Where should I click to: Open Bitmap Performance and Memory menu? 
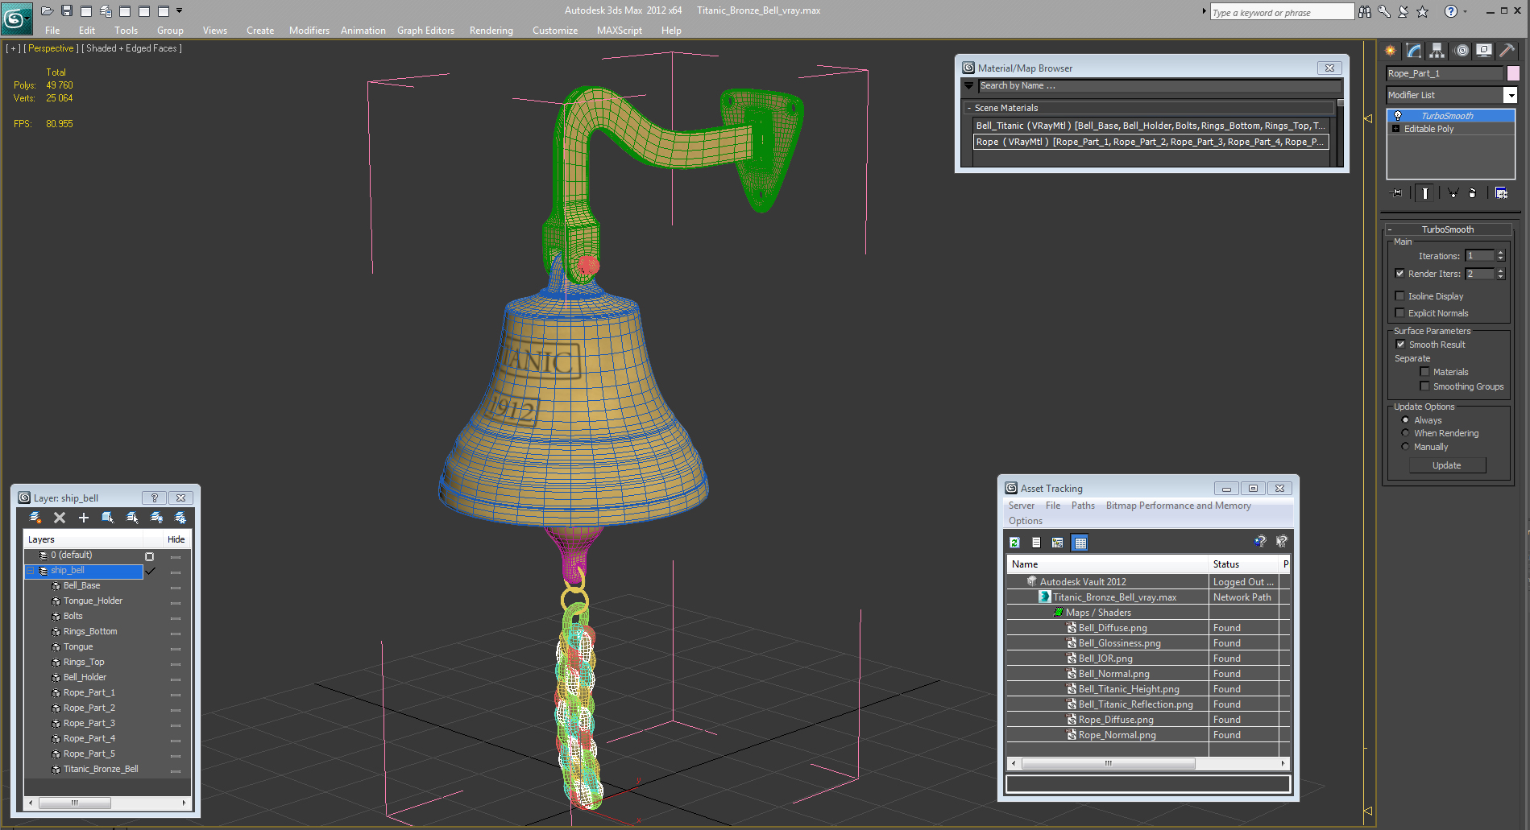pos(1178,506)
